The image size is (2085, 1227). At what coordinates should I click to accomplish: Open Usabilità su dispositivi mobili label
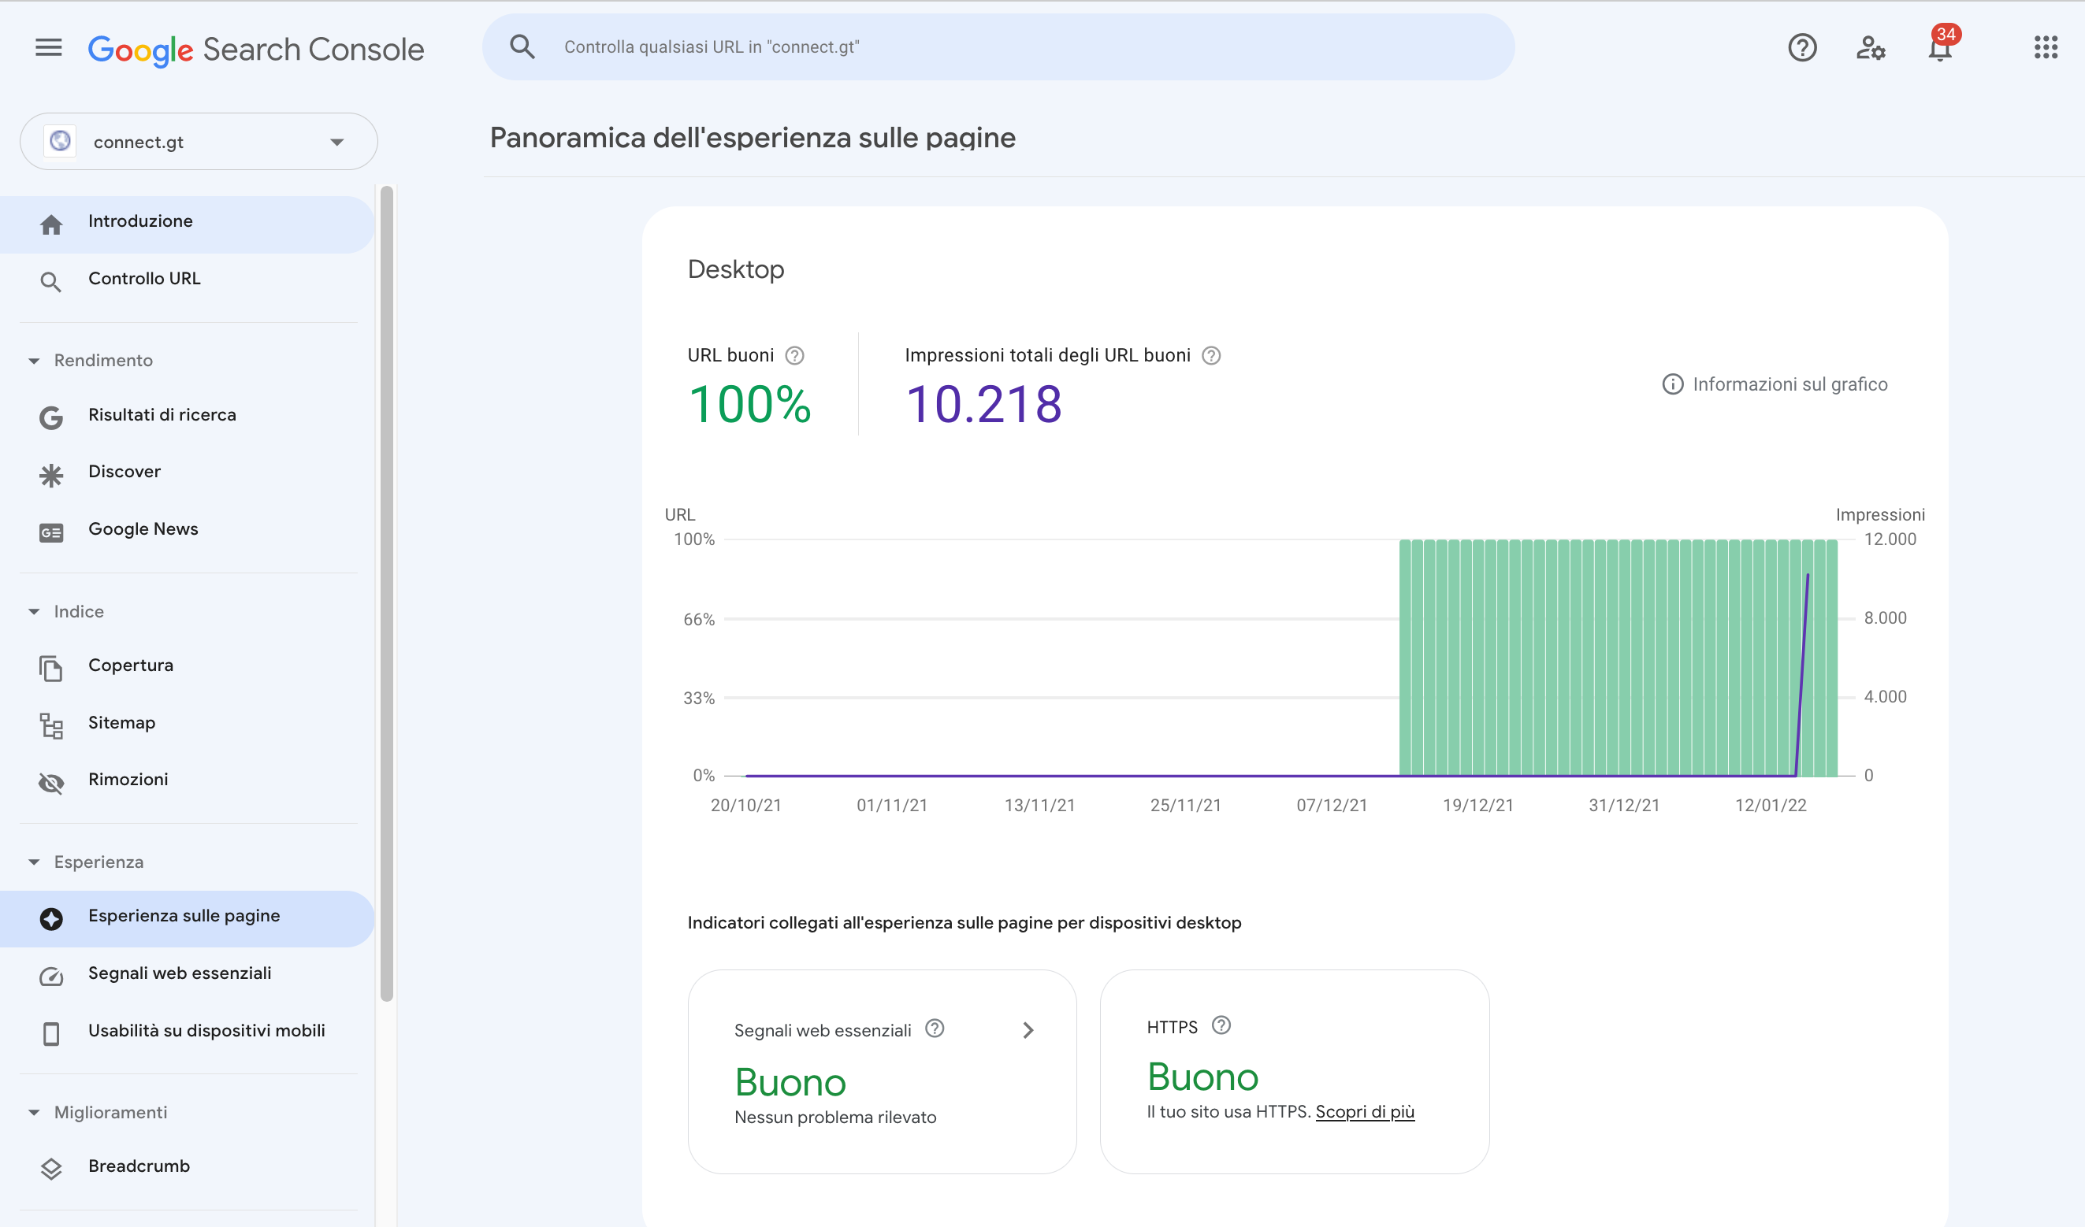[x=206, y=1030]
